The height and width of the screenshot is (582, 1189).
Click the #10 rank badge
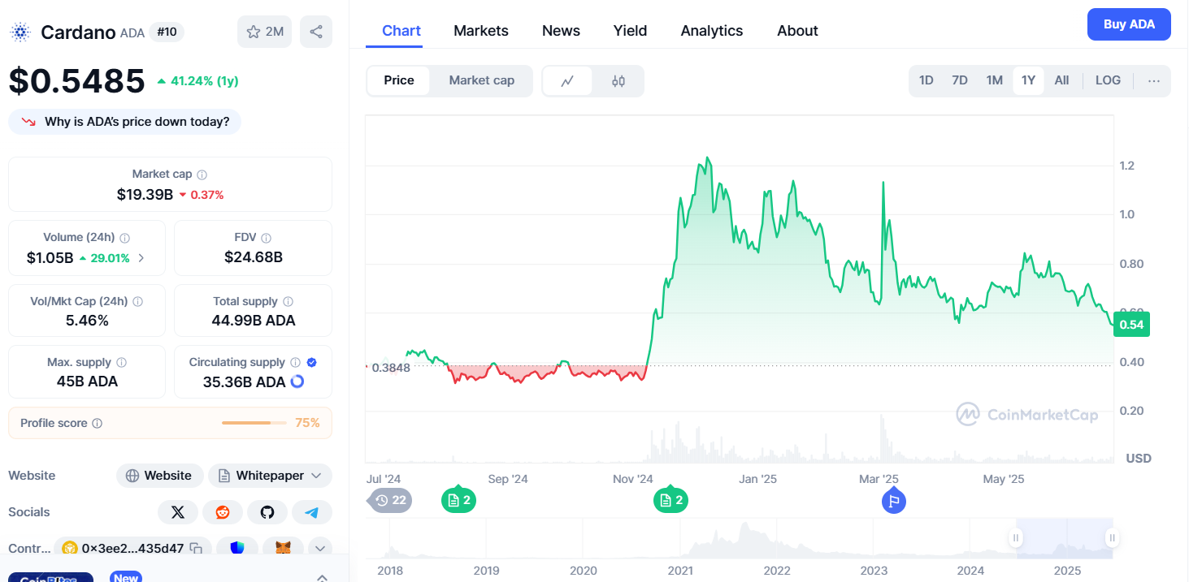[x=167, y=32]
